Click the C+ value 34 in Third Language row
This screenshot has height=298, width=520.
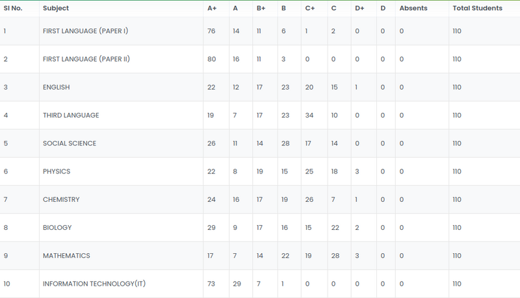click(x=309, y=115)
